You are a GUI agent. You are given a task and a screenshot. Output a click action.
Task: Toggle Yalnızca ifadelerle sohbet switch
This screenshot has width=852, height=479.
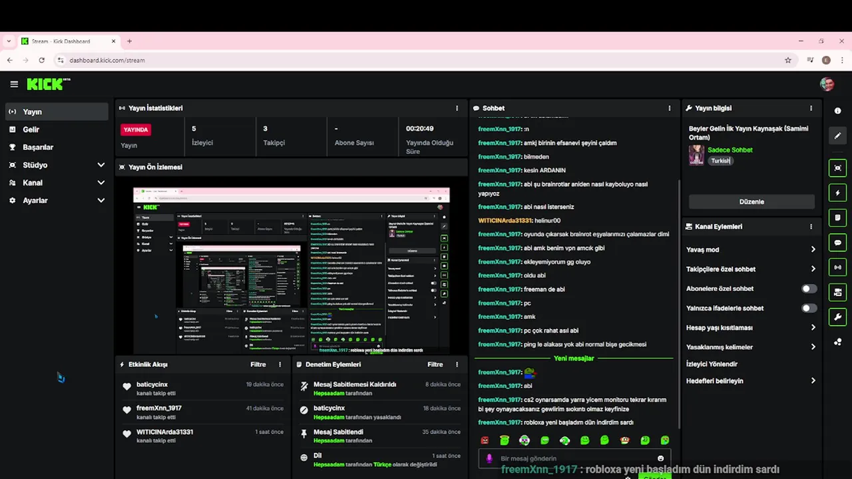(x=809, y=308)
